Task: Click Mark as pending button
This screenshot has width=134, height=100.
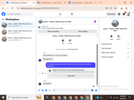Action: click(x=53, y=31)
